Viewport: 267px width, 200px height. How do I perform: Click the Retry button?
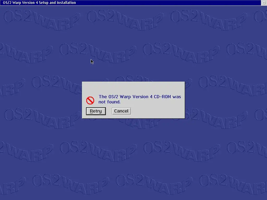96,111
